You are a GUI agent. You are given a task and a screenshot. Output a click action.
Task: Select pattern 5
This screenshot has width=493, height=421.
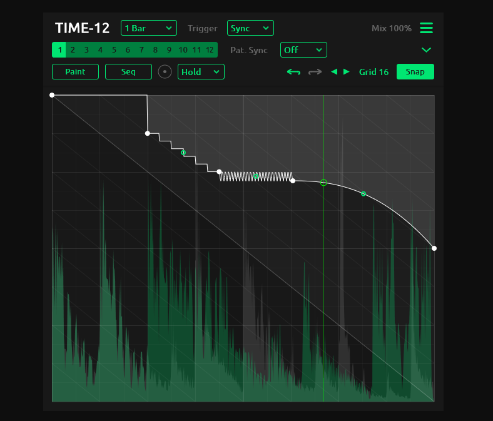click(114, 50)
